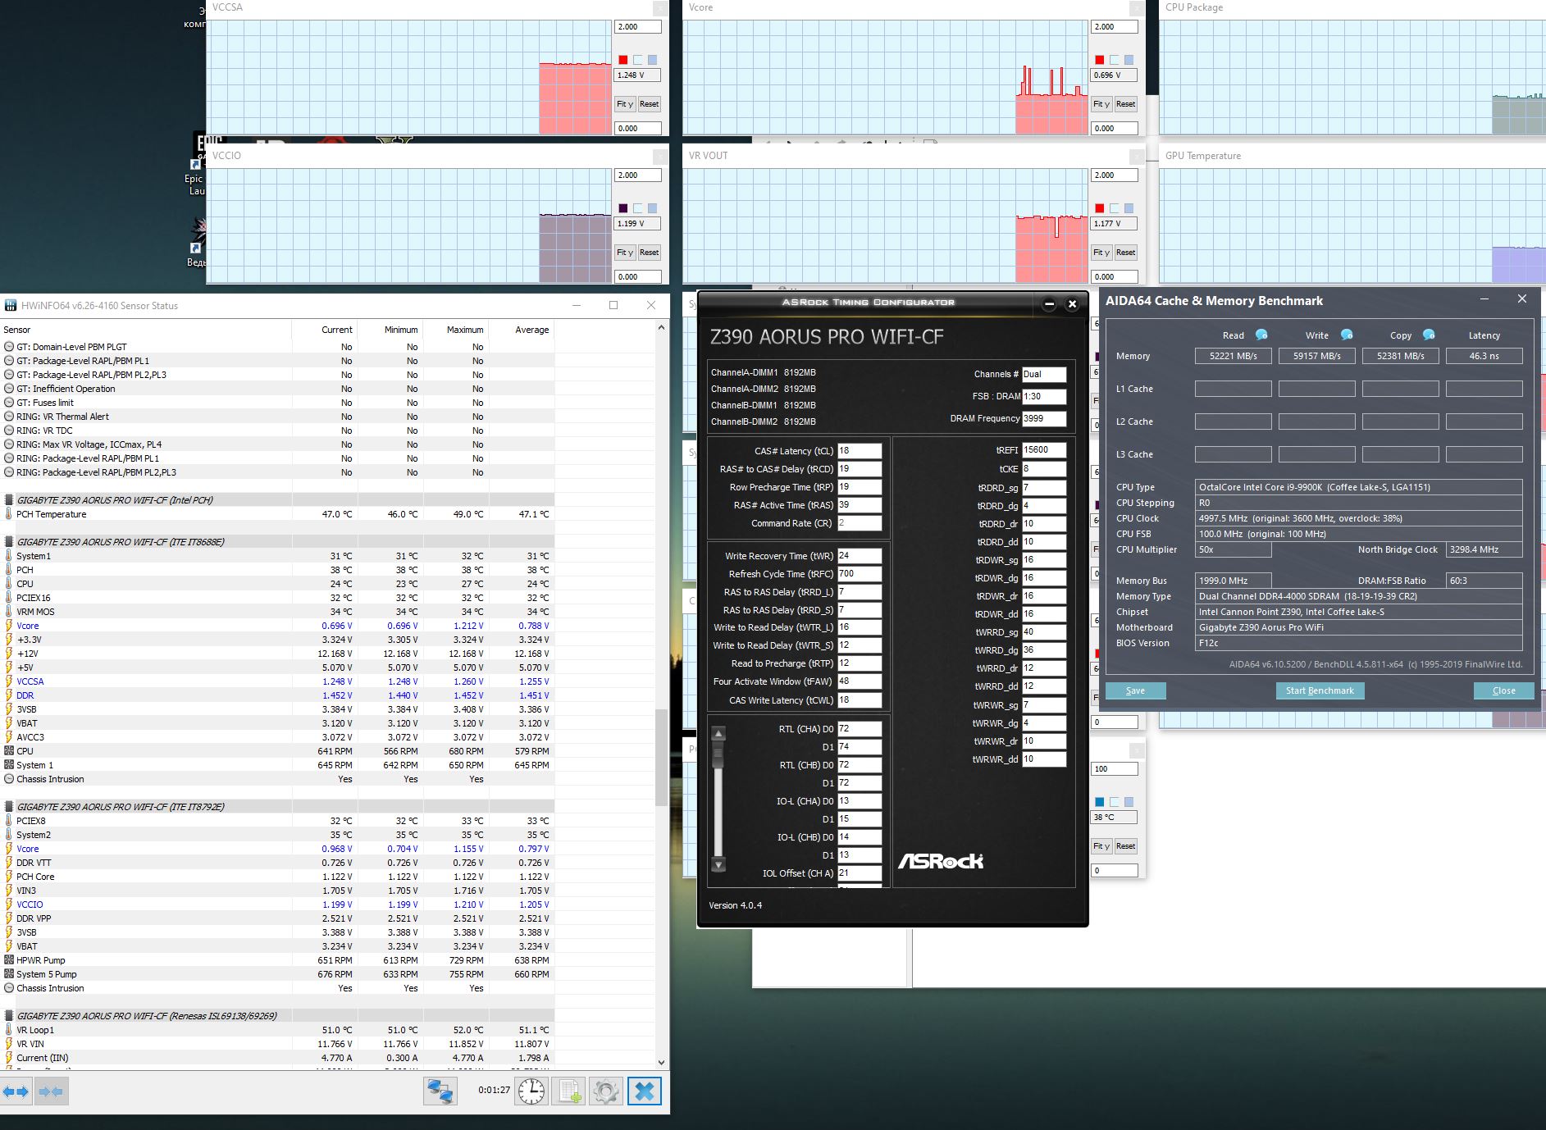Click Reset in the VCCSA graph
Screen dimensions: 1546x1130
pos(650,104)
